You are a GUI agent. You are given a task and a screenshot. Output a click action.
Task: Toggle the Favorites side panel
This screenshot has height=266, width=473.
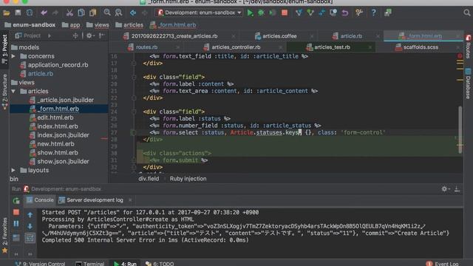pos(4,235)
